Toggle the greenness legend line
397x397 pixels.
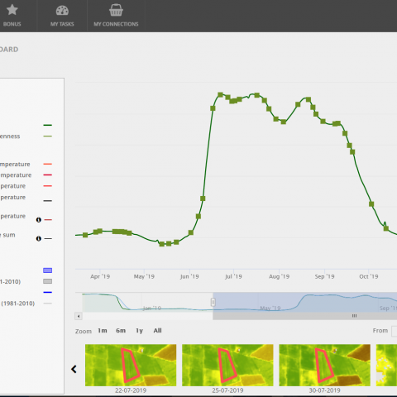coord(48,136)
